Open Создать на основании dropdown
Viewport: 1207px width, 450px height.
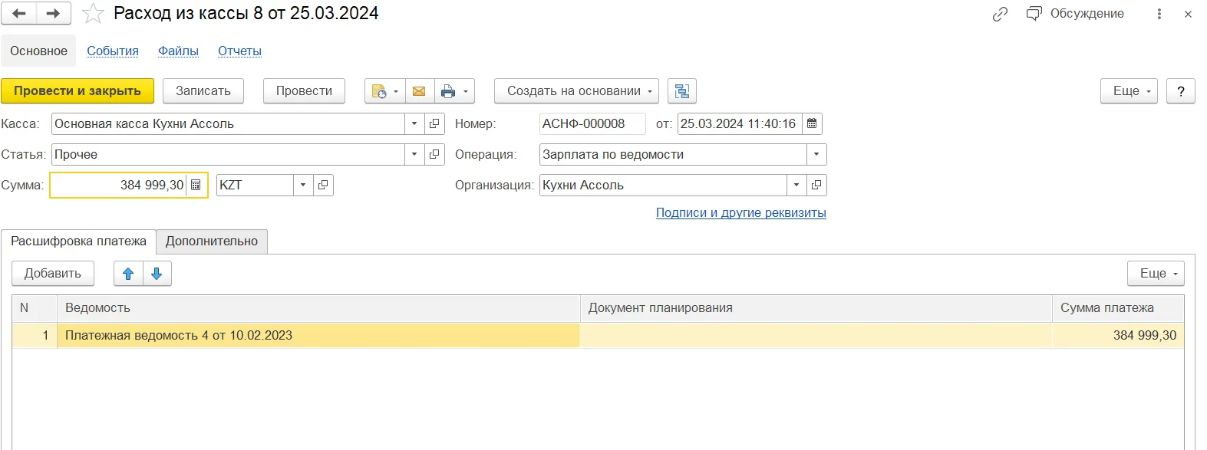[x=576, y=90]
